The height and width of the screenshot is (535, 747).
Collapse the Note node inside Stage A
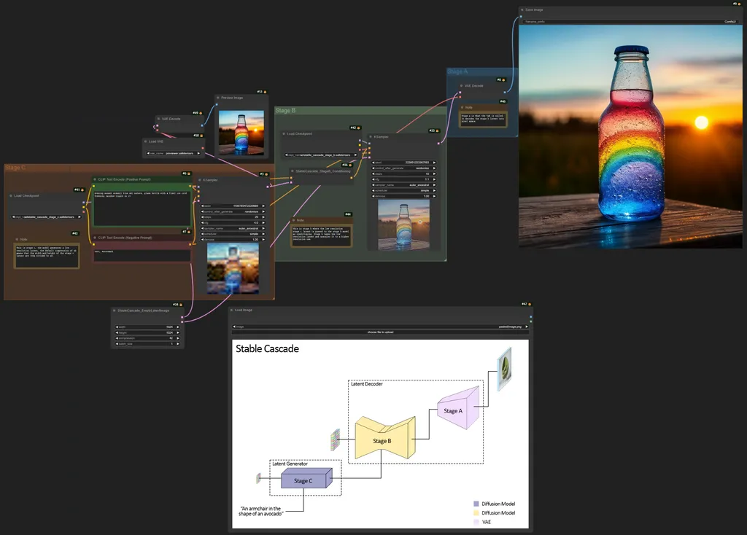(x=462, y=107)
